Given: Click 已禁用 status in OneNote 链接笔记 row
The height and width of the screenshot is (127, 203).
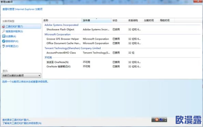Looking at the screenshot, I should (x=116, y=67).
